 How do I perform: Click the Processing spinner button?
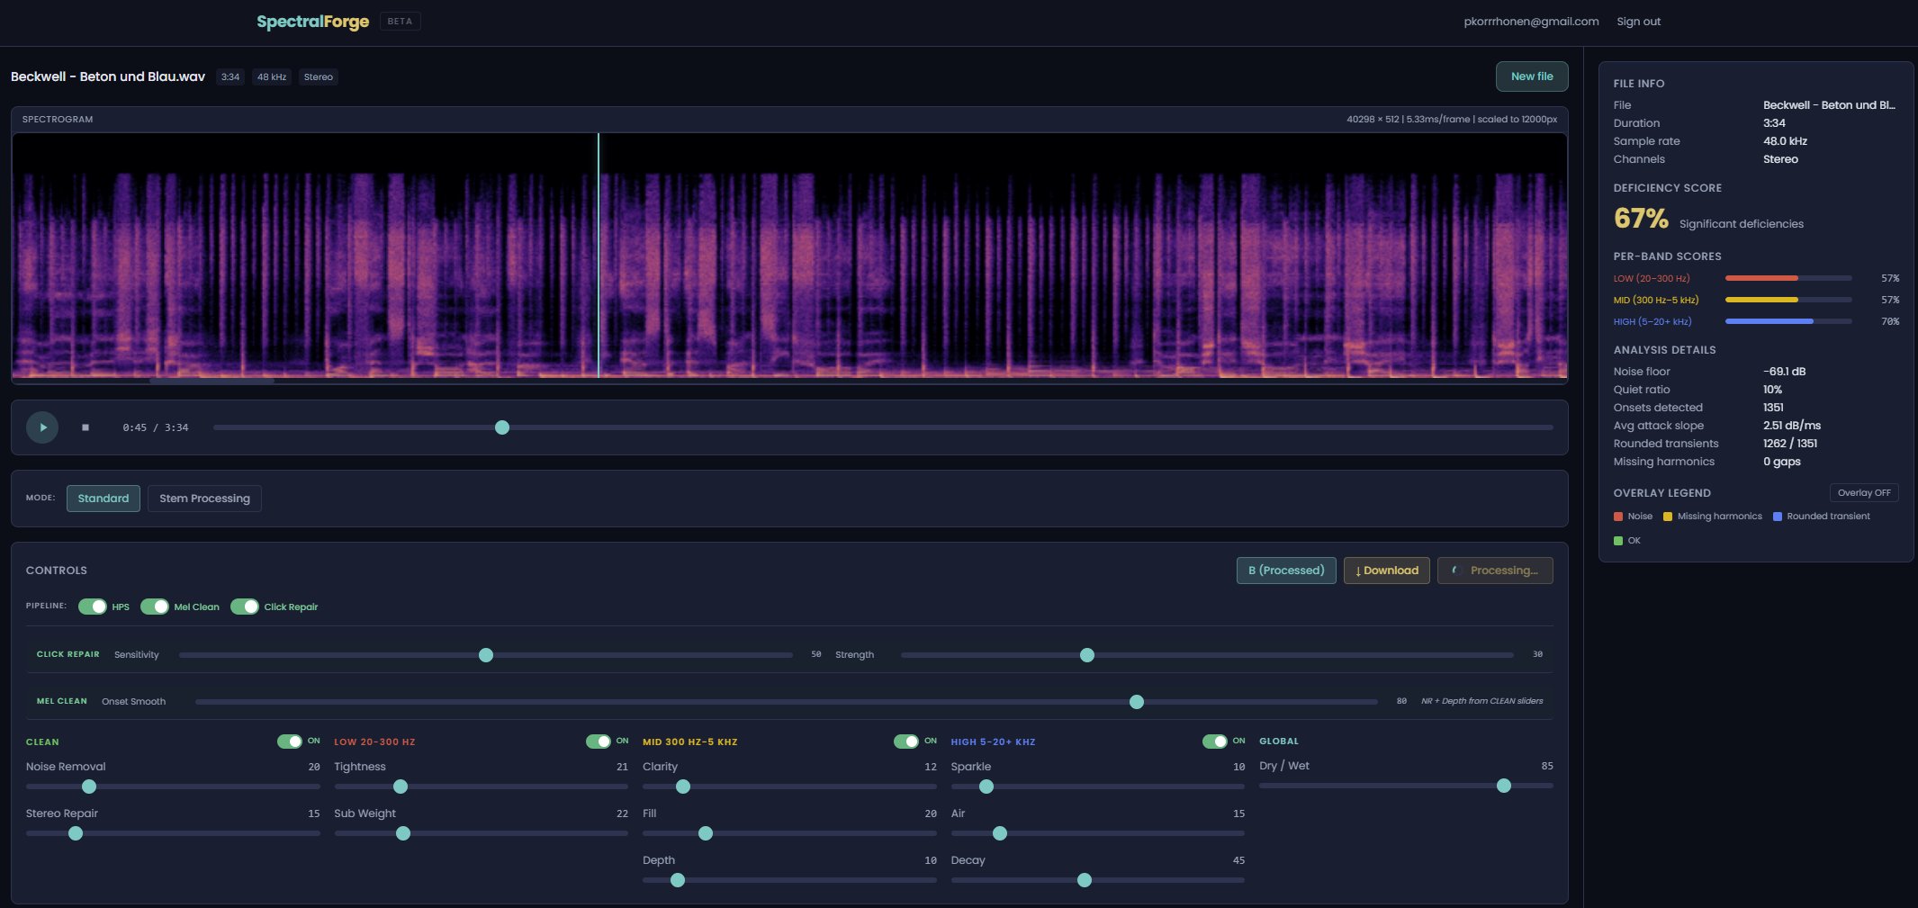coord(1494,570)
